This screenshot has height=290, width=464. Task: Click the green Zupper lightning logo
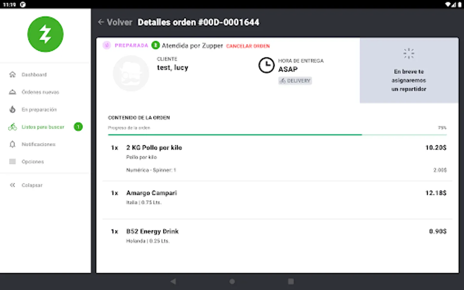point(45,34)
